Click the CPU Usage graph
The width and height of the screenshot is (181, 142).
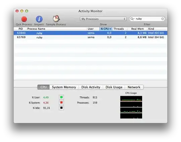click(131, 107)
